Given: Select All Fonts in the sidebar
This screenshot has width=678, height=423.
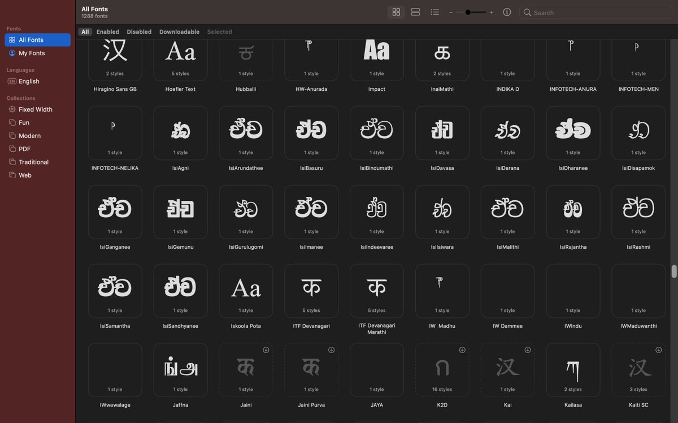Looking at the screenshot, I should 37,40.
